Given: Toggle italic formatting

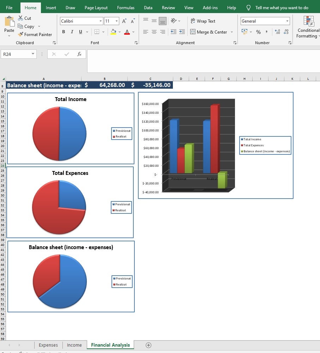Looking at the screenshot, I should tap(72, 31).
